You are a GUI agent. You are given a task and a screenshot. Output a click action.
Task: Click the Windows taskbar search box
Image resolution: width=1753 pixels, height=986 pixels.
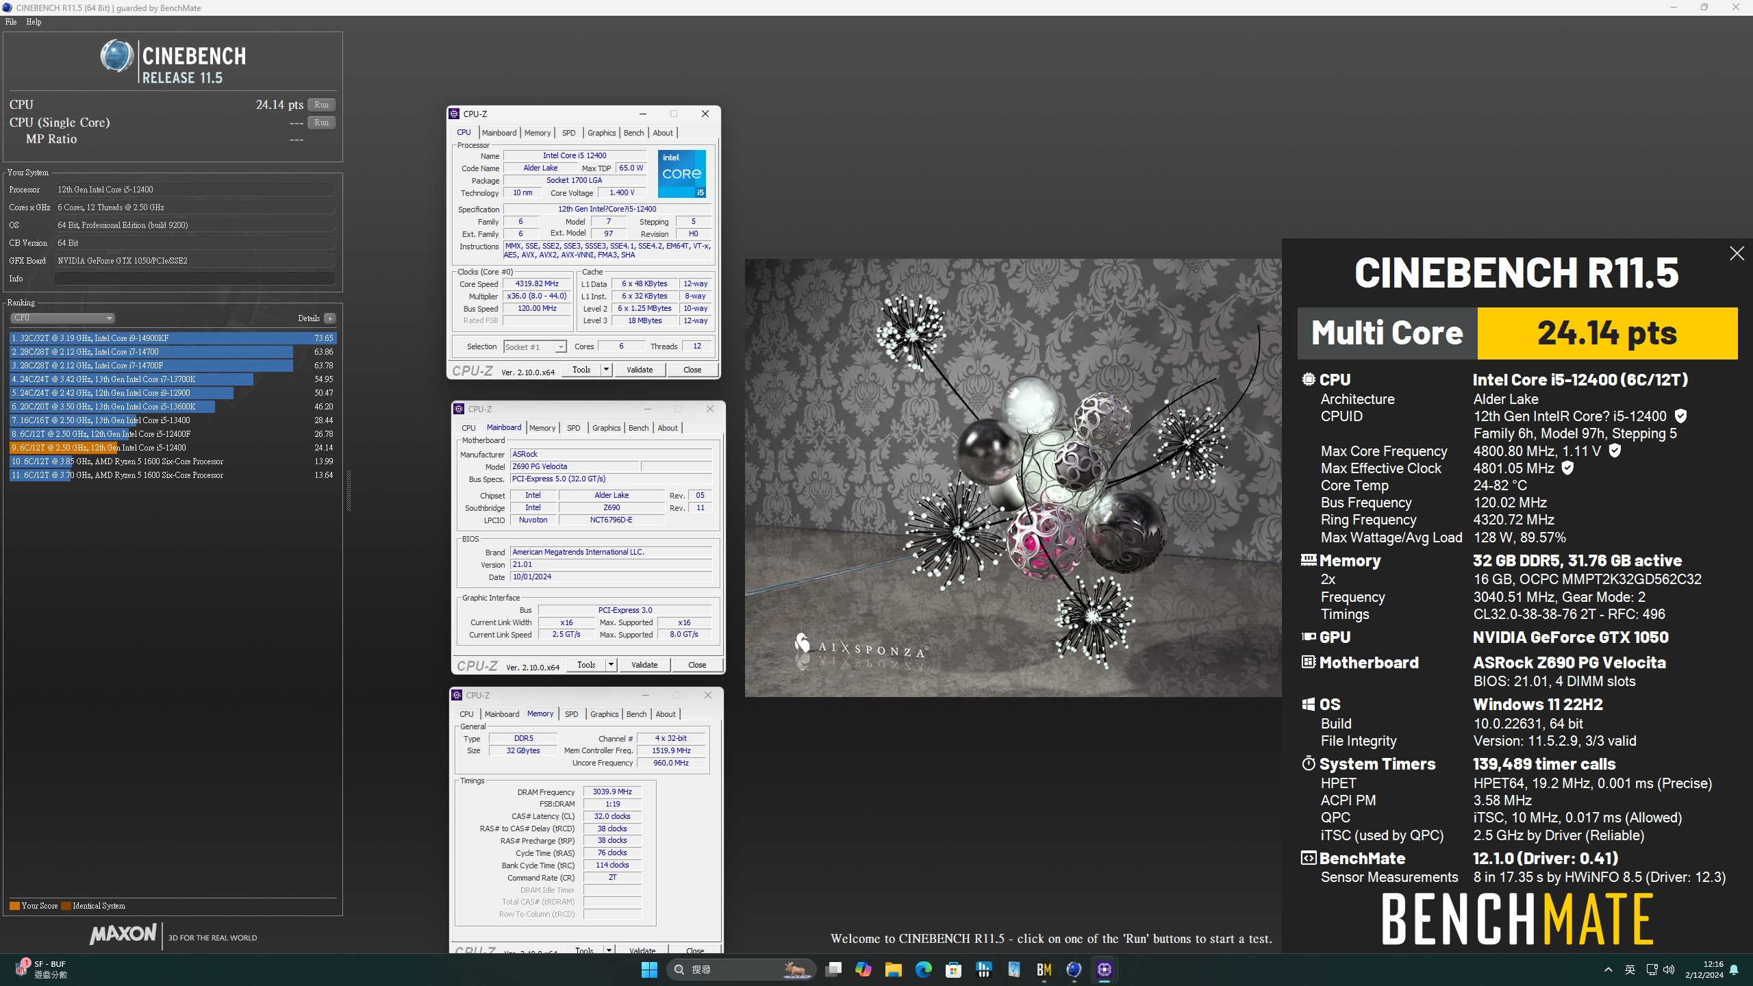(741, 970)
